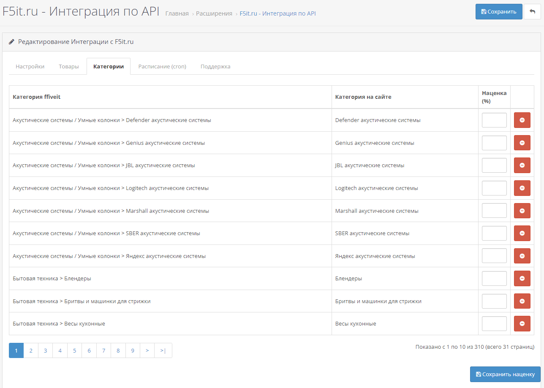This screenshot has height=388, width=544.
Task: Click the back arrow button at top right
Action: tap(532, 12)
